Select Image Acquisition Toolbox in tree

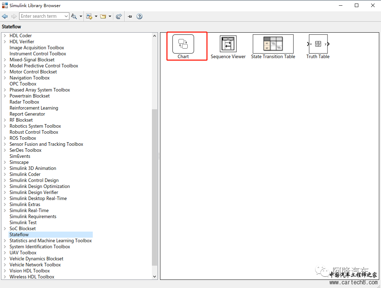point(37,48)
